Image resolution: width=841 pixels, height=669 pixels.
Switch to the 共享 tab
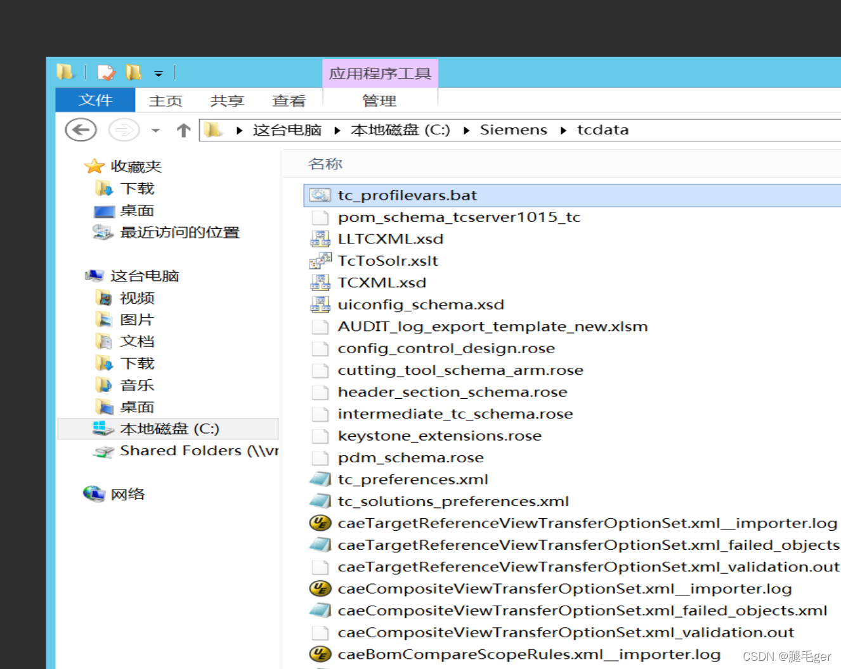pos(226,100)
